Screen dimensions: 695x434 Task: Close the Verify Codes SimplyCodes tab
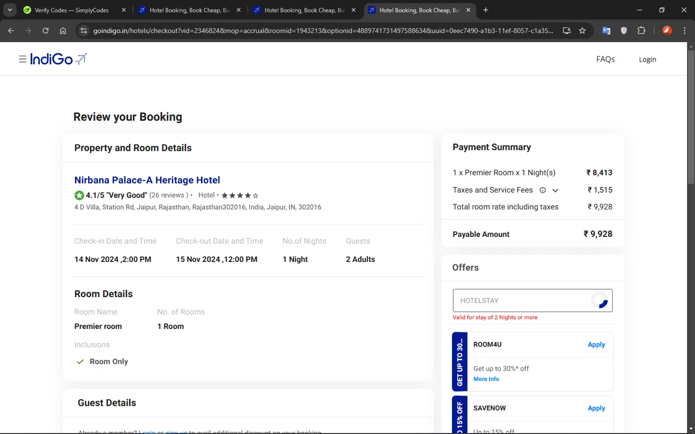[124, 10]
